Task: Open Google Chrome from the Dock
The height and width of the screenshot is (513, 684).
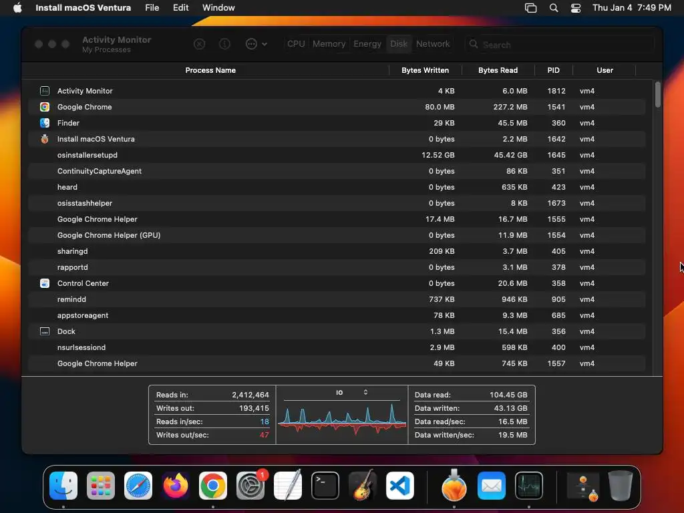Action: point(213,486)
